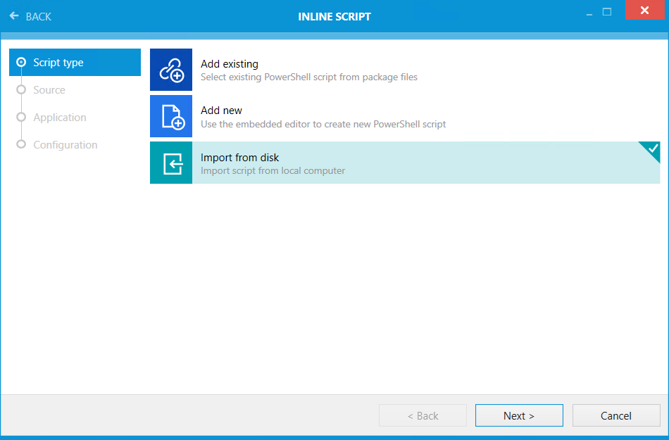Screen dimensions: 669x440
Task: Select the Add new document icon
Action: (170, 116)
